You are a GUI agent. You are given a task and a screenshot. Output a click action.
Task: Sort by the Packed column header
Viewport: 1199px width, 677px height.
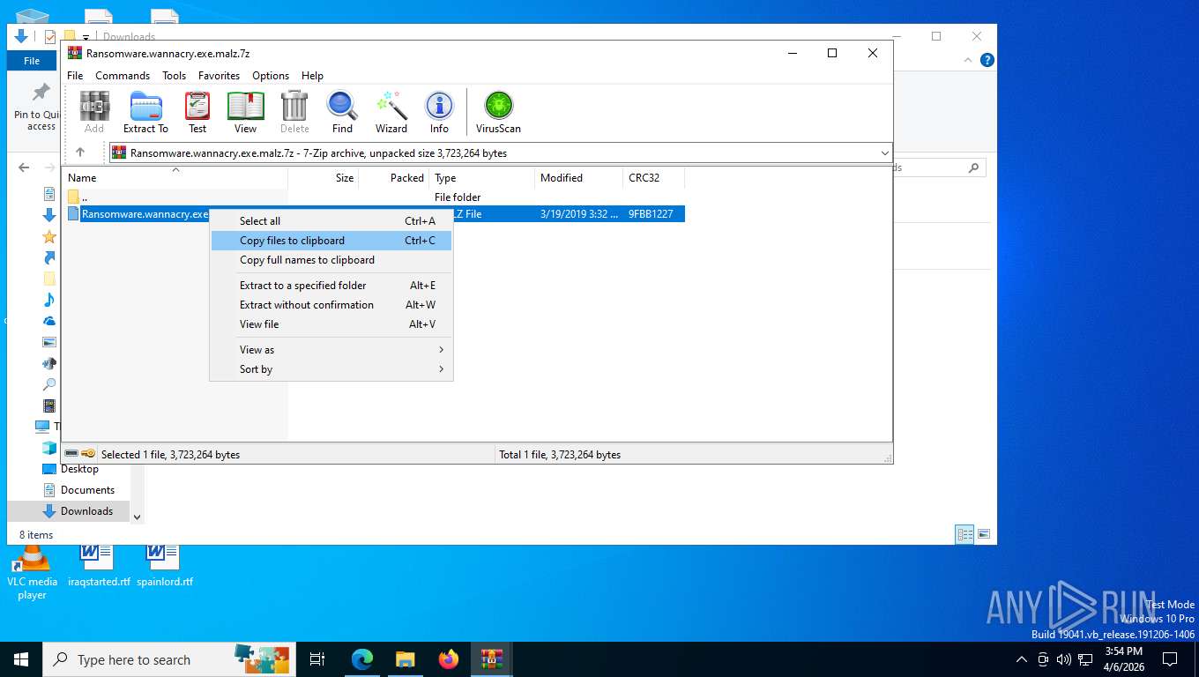(393, 178)
